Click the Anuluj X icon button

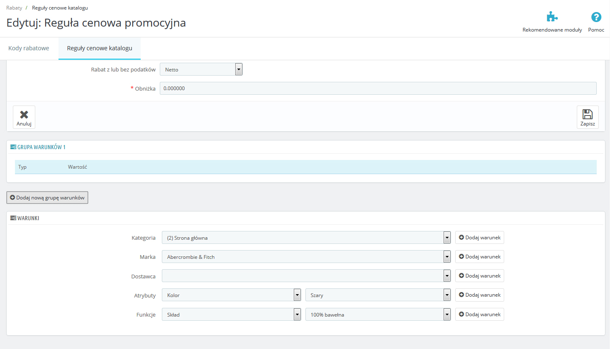click(24, 115)
